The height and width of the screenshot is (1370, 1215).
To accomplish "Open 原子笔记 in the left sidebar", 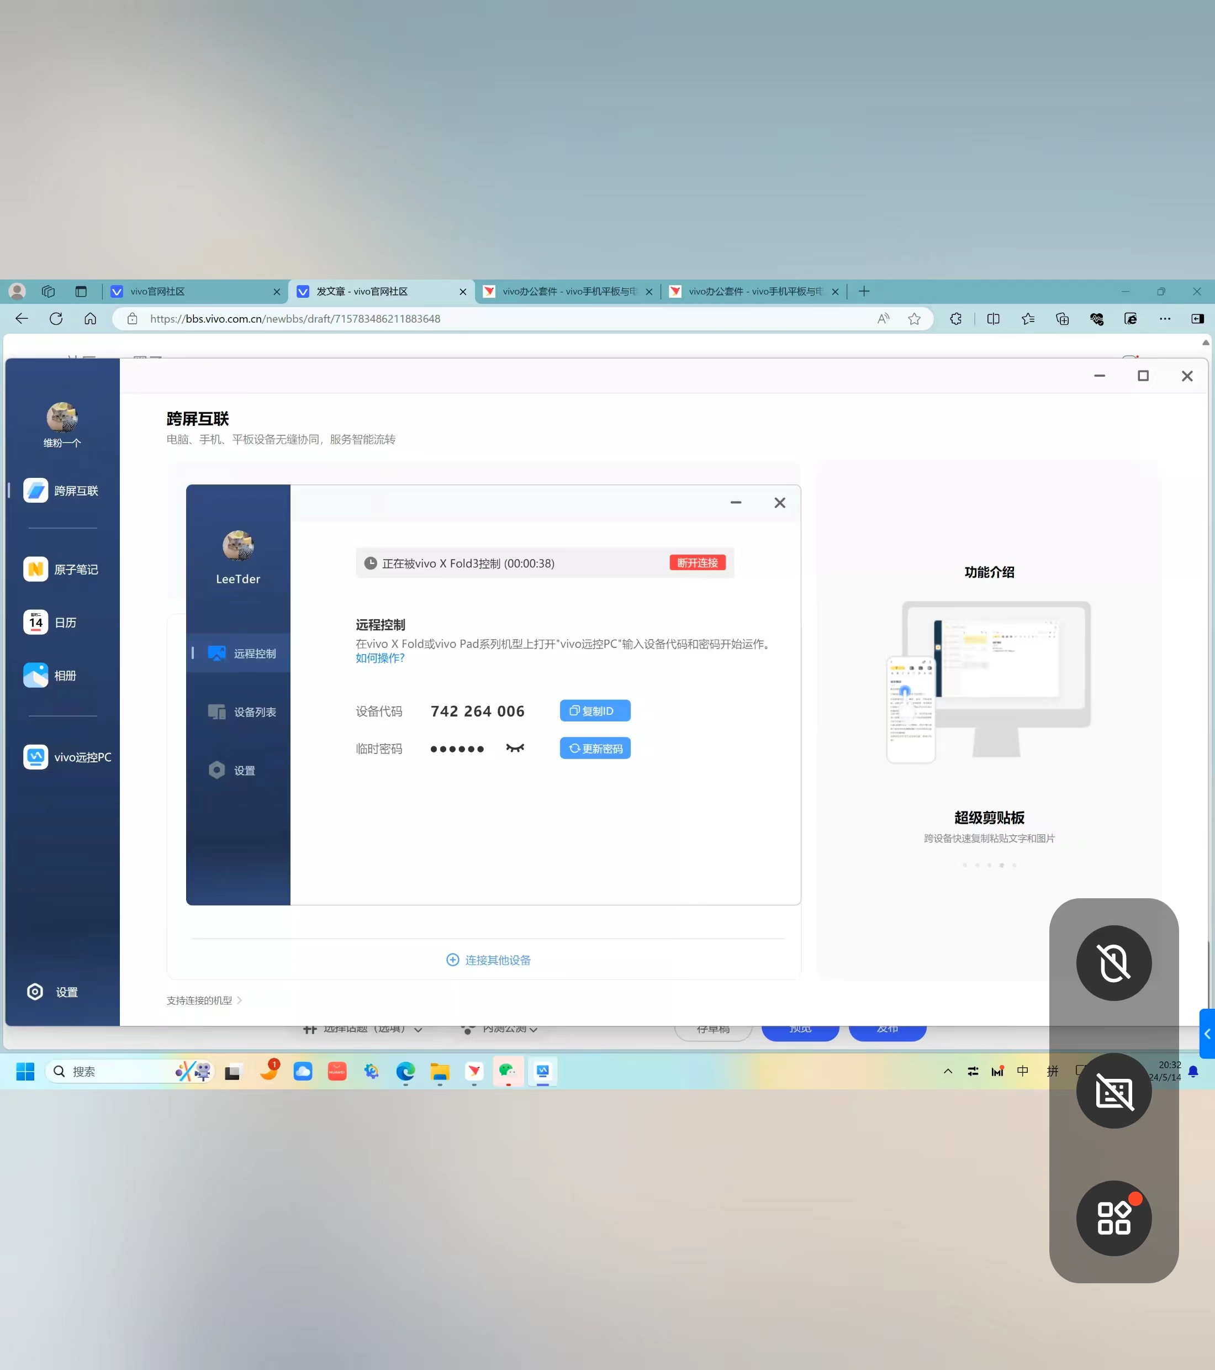I will pos(62,569).
